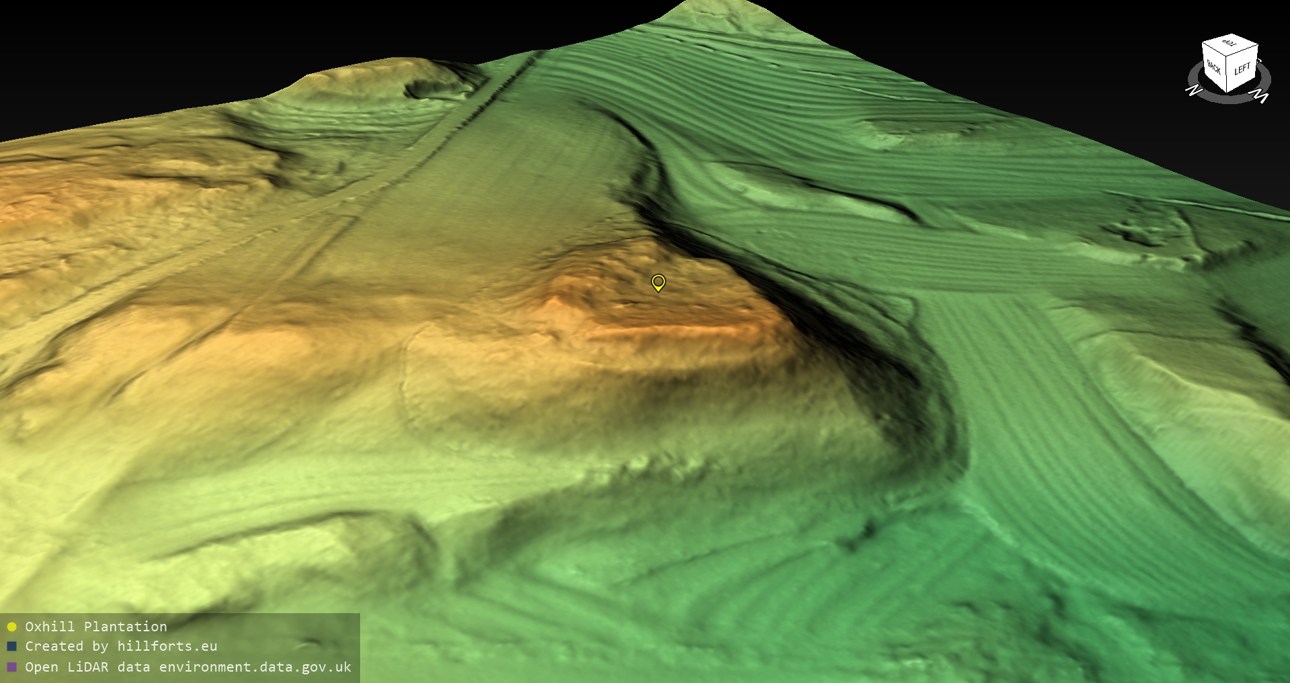Click the dark blue square in the legend

11,647
